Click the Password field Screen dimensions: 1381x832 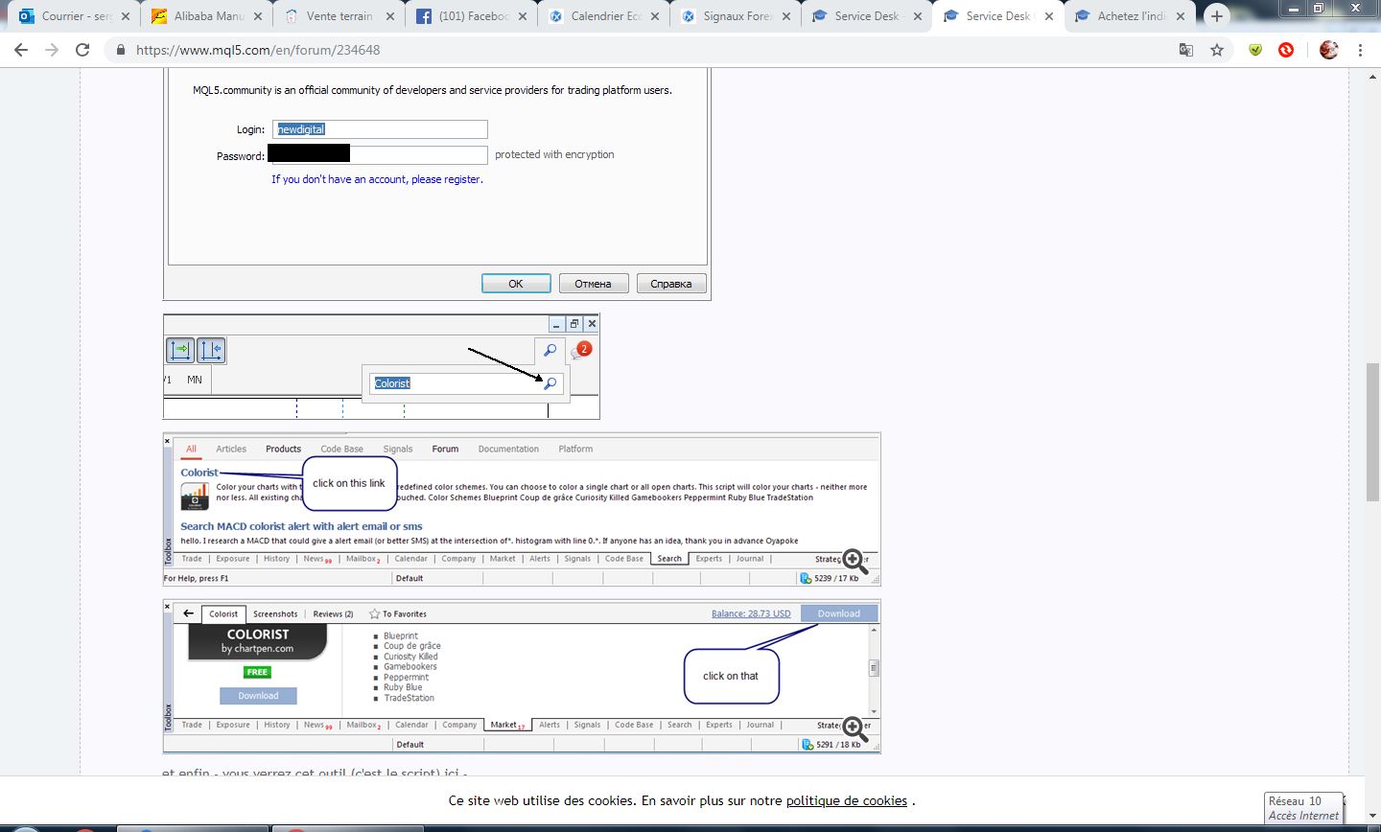379,154
